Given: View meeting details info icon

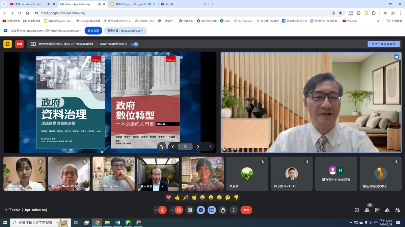Looking at the screenshot, I should pos(357,210).
